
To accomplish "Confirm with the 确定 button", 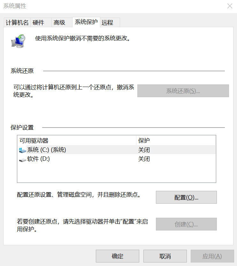I will tap(118, 256).
